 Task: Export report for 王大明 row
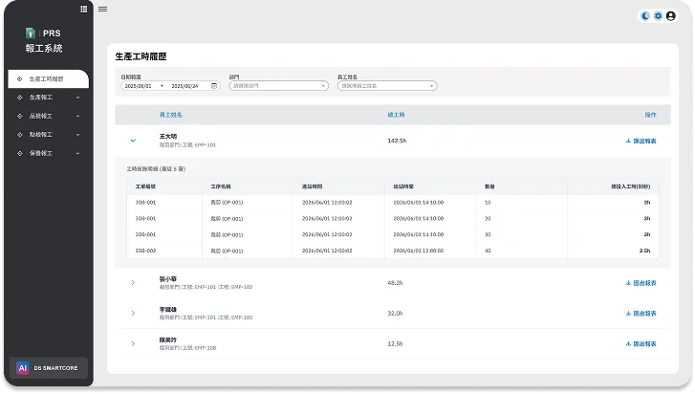pyautogui.click(x=641, y=141)
